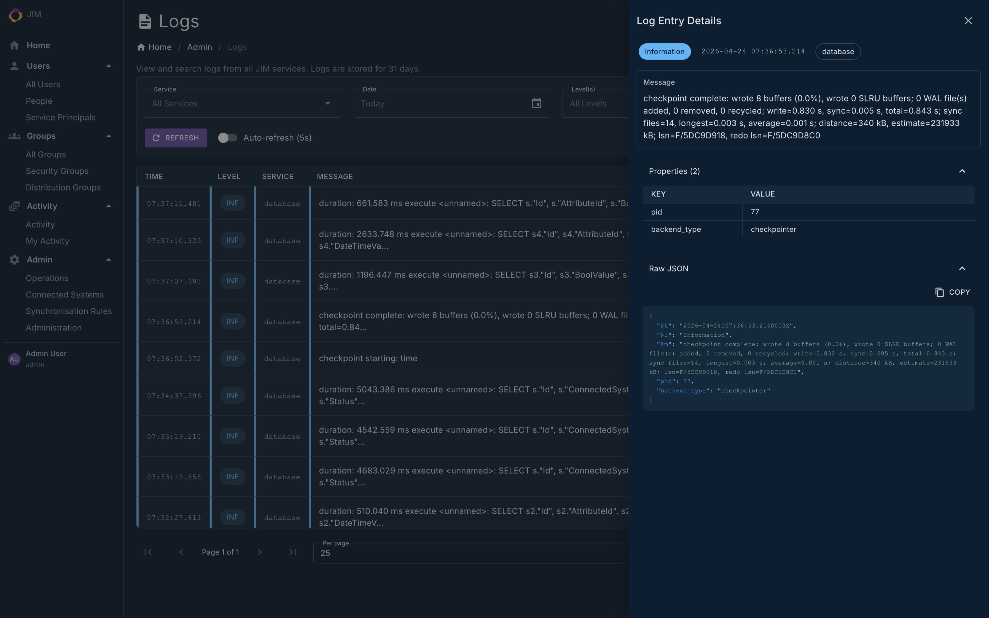Close the Log Entry Details panel
This screenshot has height=618, width=989.
pyautogui.click(x=968, y=21)
